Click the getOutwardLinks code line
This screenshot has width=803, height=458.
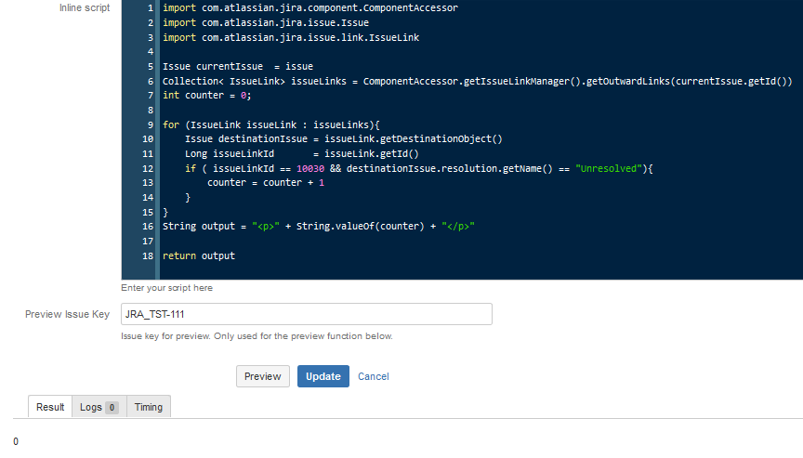pyautogui.click(x=478, y=81)
